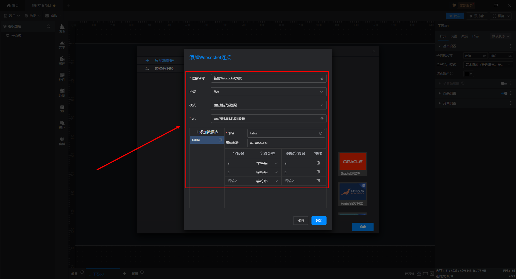The width and height of the screenshot is (516, 279).
Task: Open field type dropdown in the empty row
Action: (x=267, y=181)
